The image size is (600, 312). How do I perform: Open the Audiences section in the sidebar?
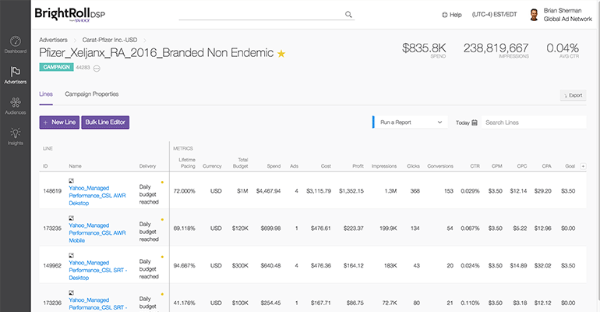[x=15, y=106]
